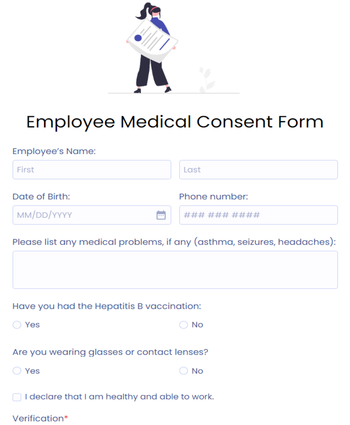Click the woman holding document illustration
Viewport: 350px width, 425px height.
pos(152,47)
